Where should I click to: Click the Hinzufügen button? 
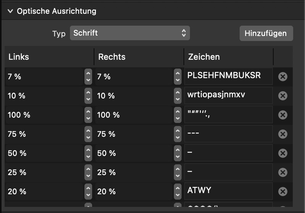(266, 33)
